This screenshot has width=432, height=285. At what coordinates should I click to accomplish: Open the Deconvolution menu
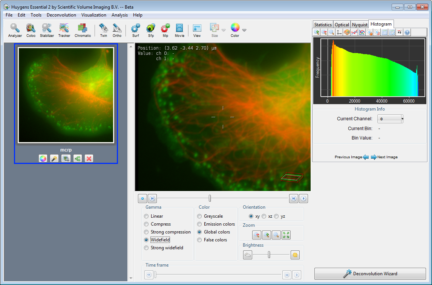pyautogui.click(x=61, y=15)
